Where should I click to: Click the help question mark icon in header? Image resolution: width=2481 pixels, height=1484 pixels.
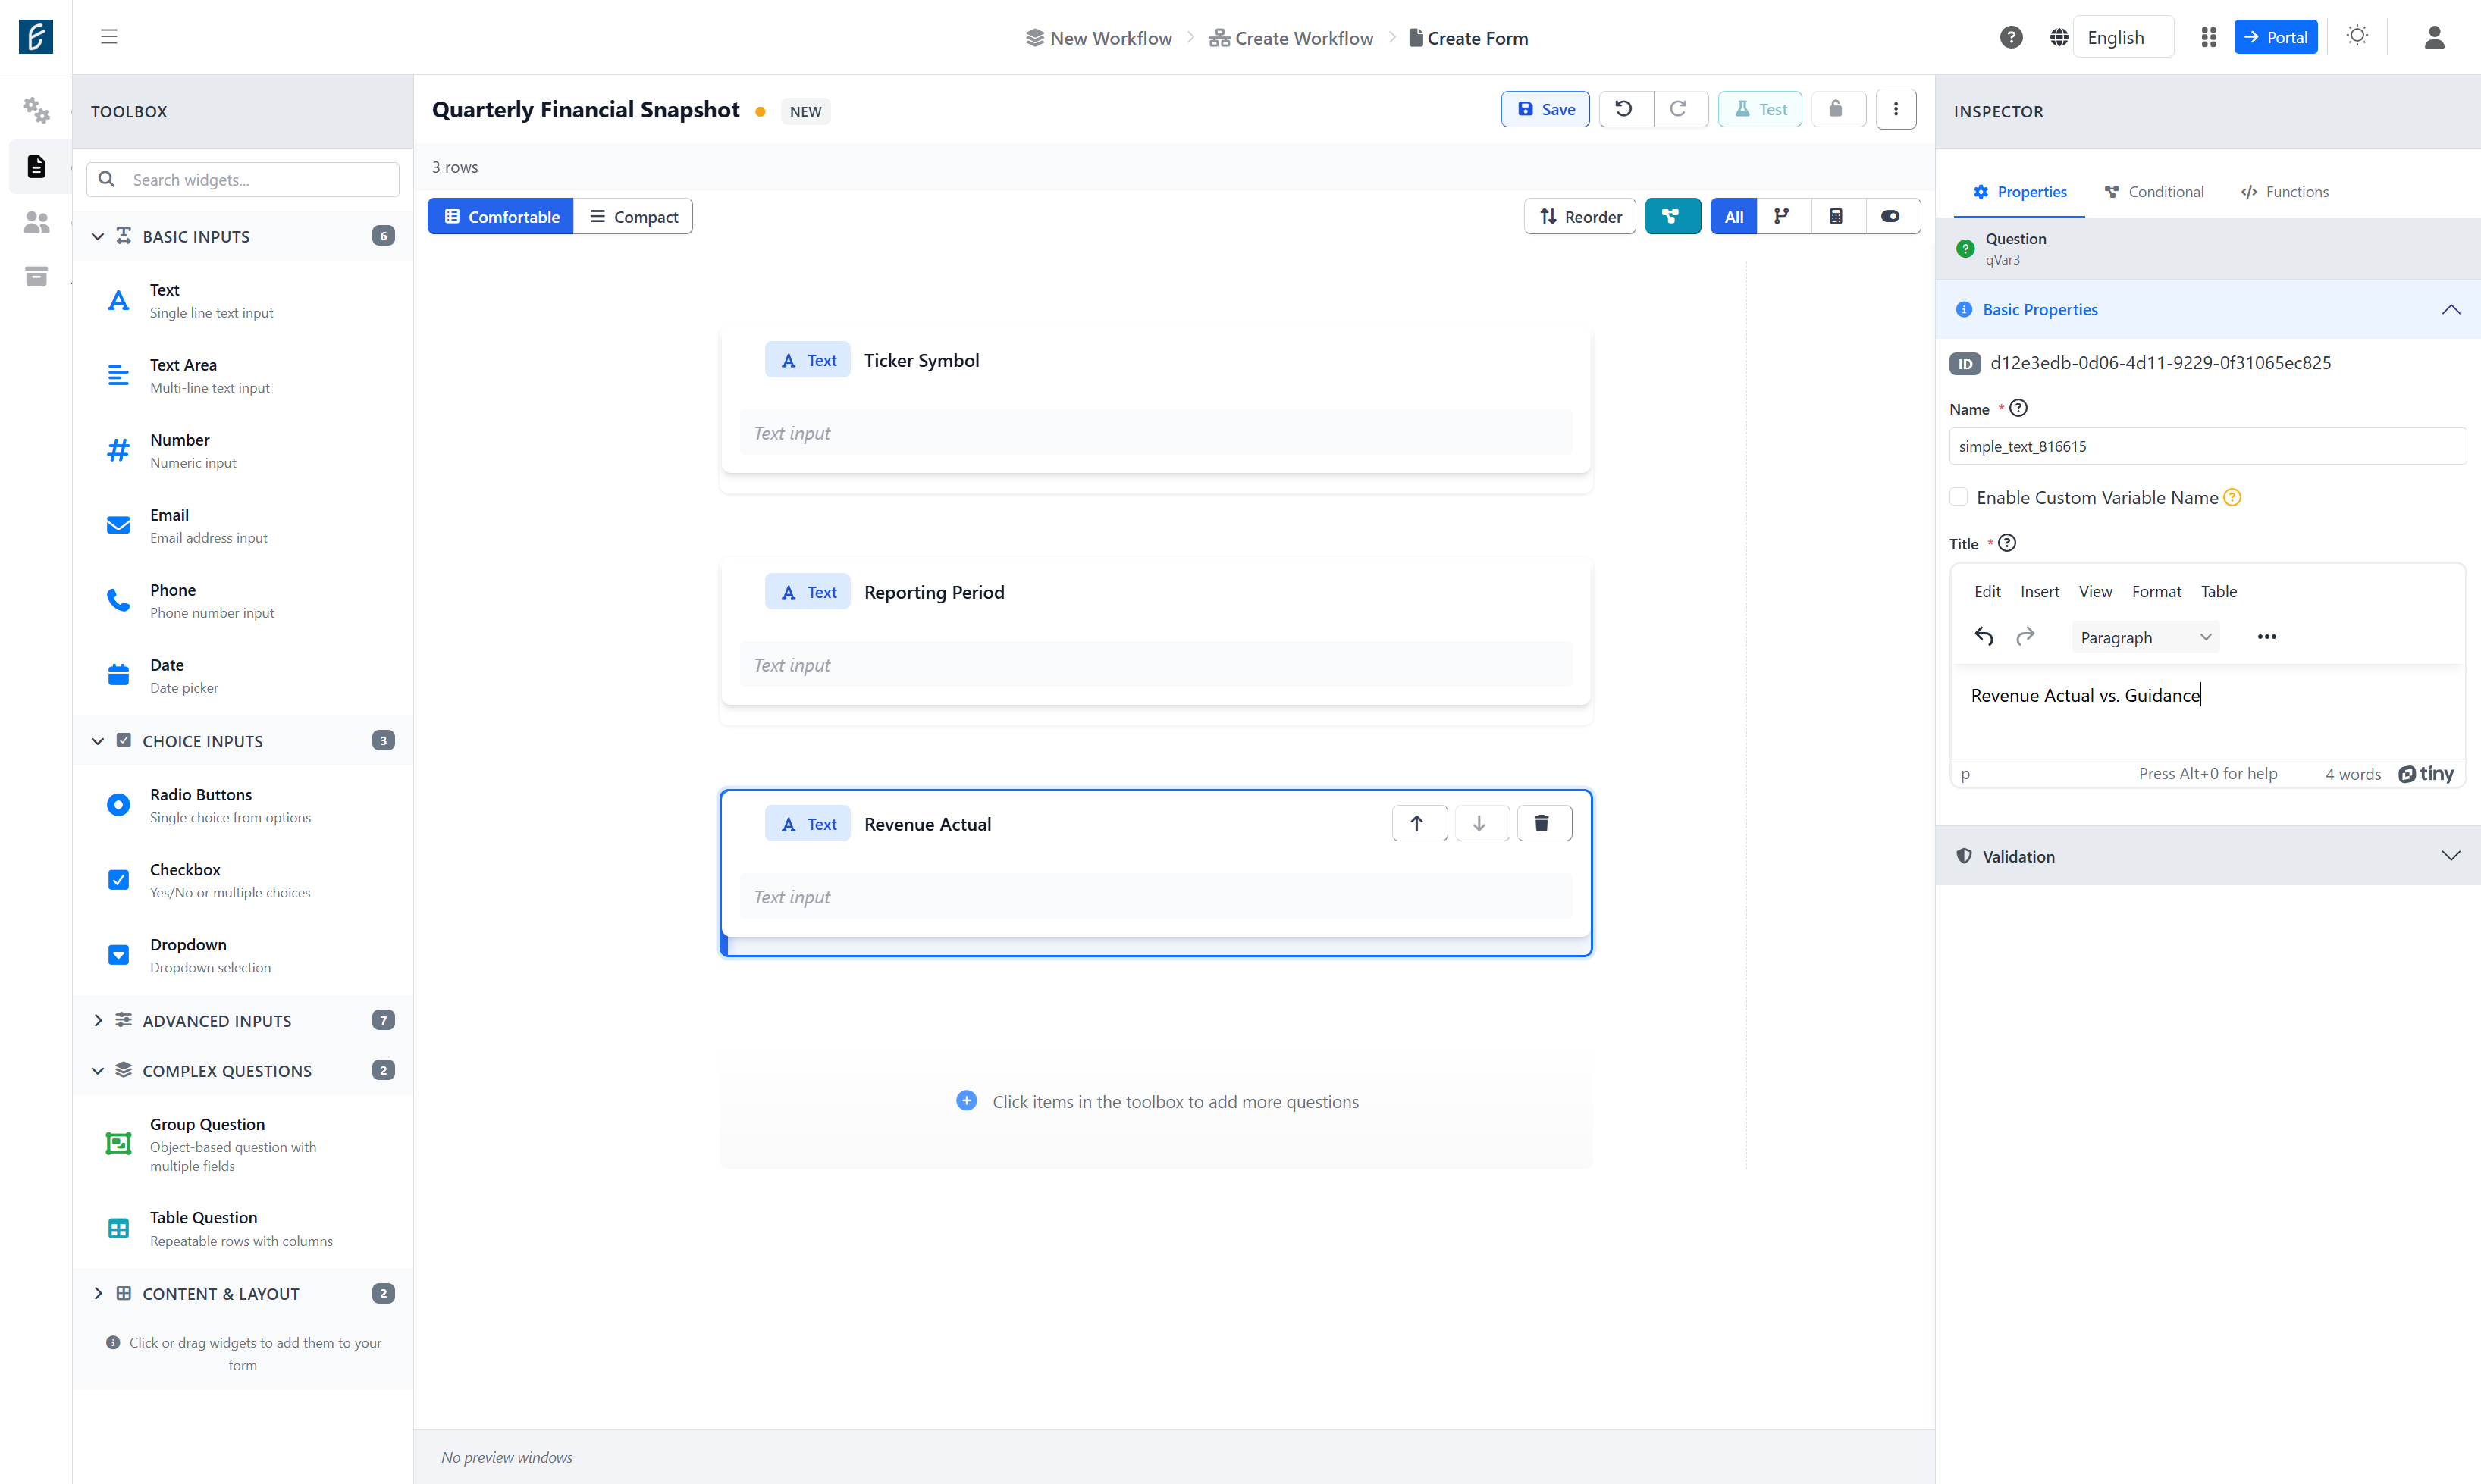point(2011,37)
